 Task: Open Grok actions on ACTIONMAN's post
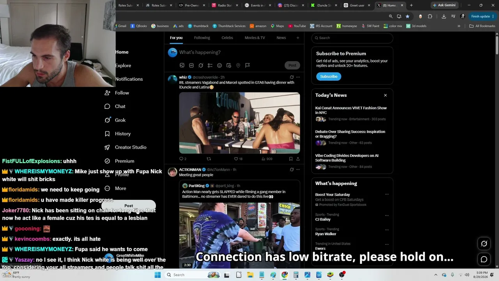pos(292,170)
